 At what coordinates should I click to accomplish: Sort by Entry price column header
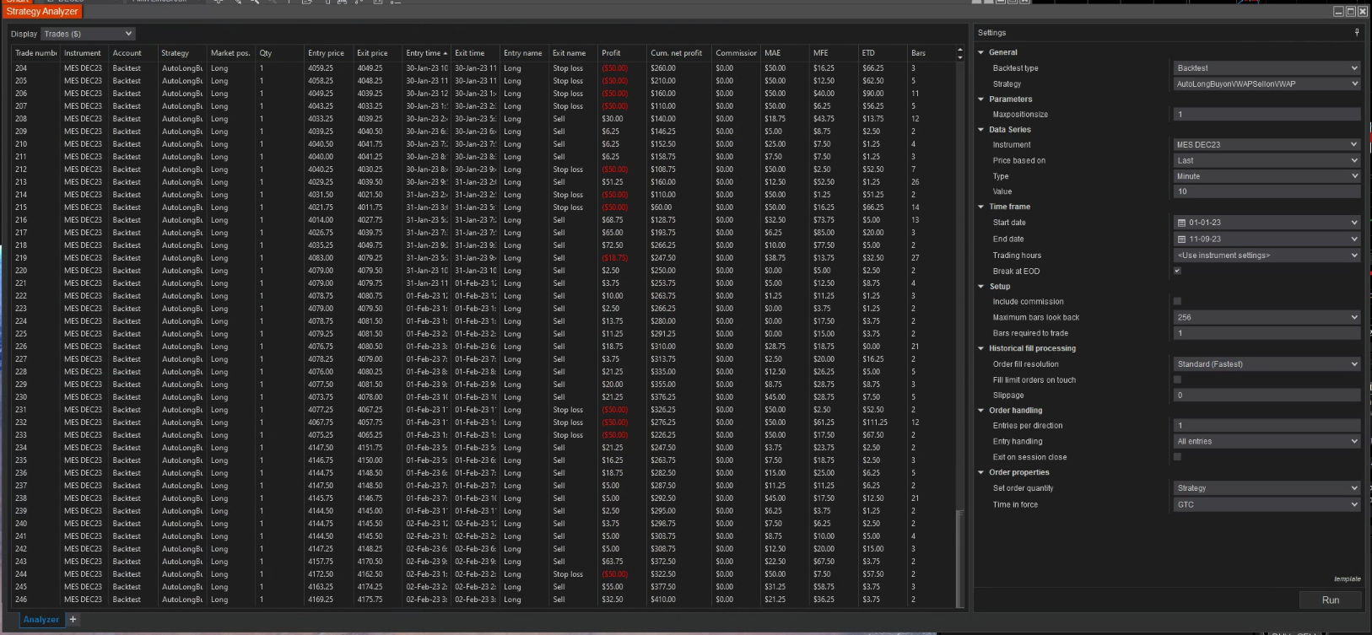click(x=328, y=53)
